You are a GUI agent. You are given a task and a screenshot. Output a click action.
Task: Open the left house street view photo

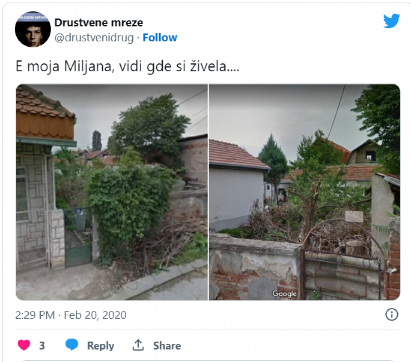coord(112,192)
